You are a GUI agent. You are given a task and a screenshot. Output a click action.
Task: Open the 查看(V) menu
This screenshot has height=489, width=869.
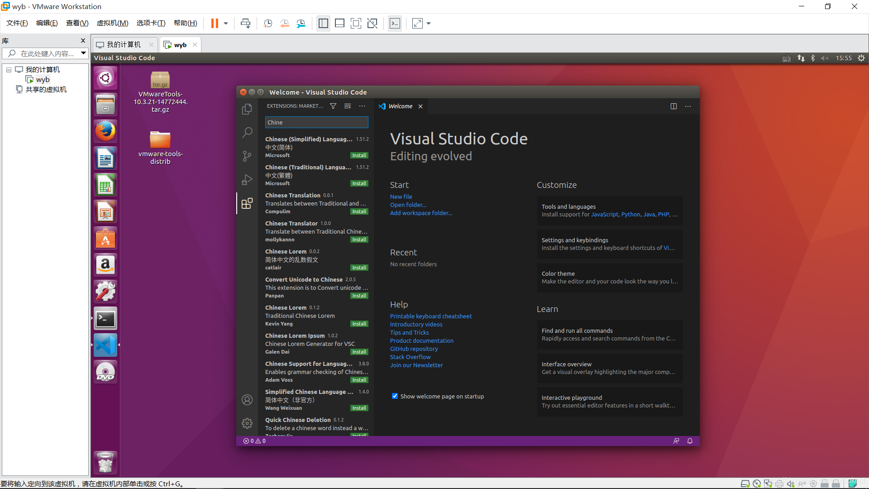[x=77, y=23]
